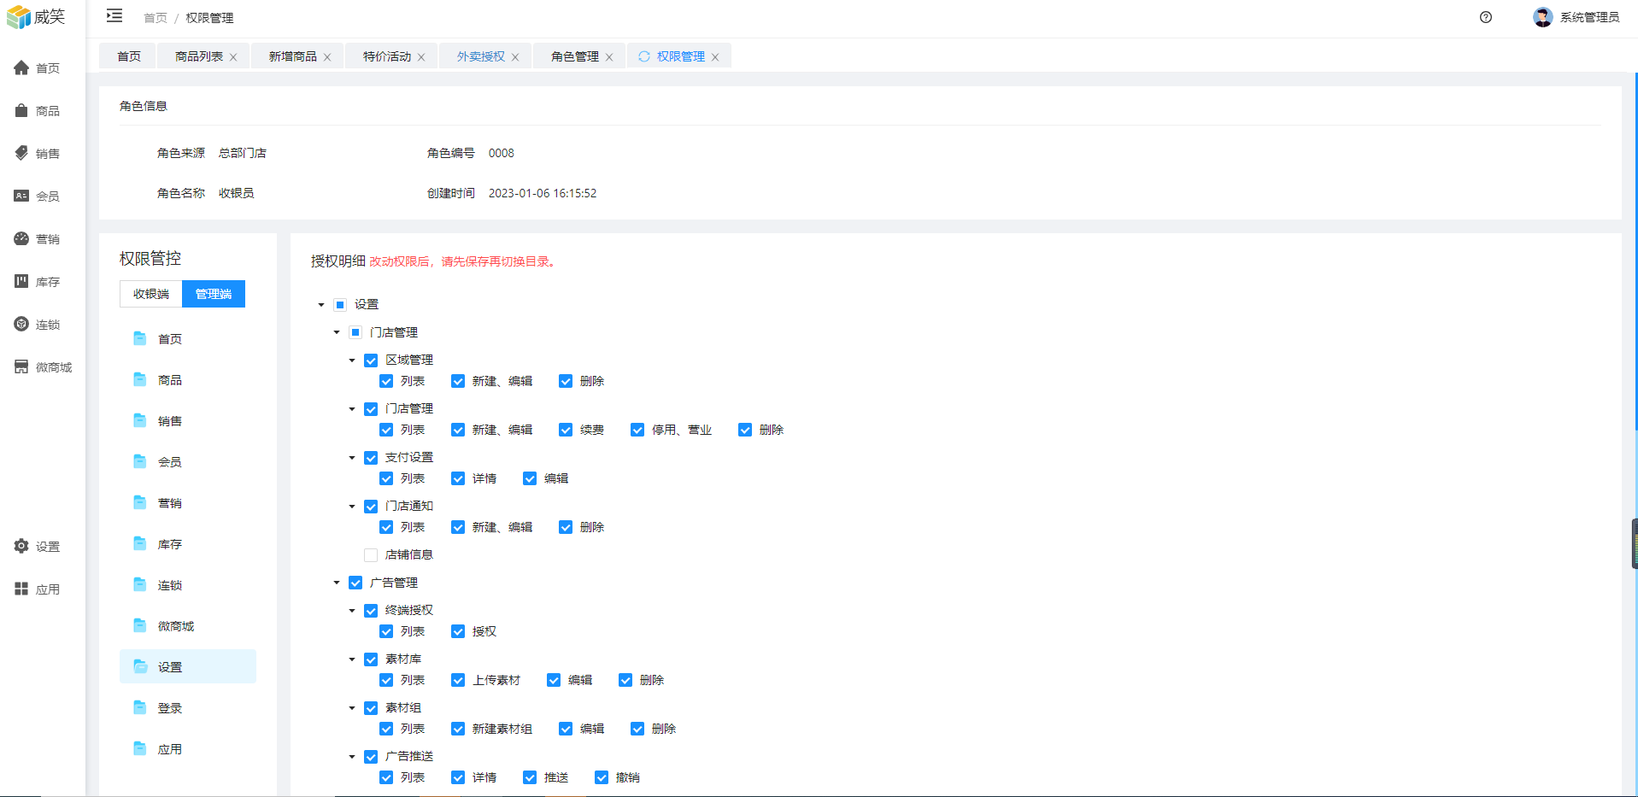Uncheck 续费 under 门店管理
The image size is (1638, 797).
click(x=566, y=430)
